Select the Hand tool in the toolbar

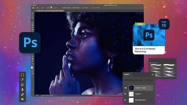pyautogui.click(x=32, y=59)
